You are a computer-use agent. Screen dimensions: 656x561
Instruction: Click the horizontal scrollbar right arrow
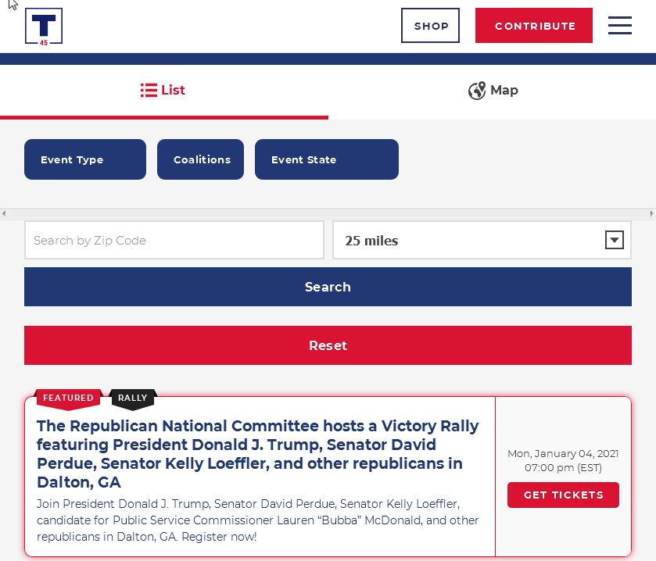(x=652, y=213)
